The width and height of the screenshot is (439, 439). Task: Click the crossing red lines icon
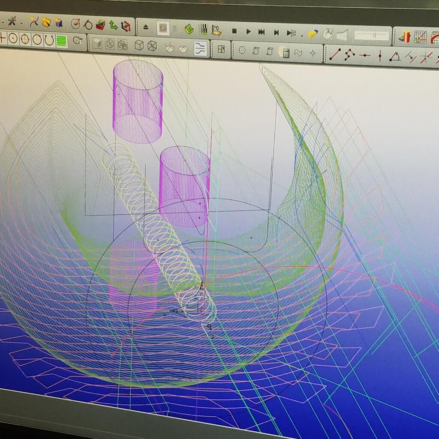coord(426,57)
